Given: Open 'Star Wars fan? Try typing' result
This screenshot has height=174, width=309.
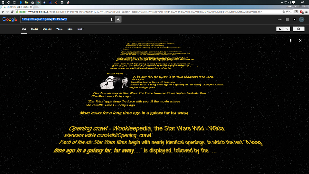Looking at the screenshot, I should [153, 64].
